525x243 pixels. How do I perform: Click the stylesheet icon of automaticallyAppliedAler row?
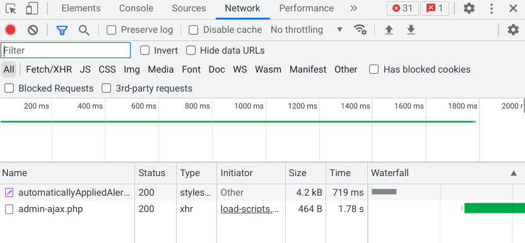(x=9, y=193)
